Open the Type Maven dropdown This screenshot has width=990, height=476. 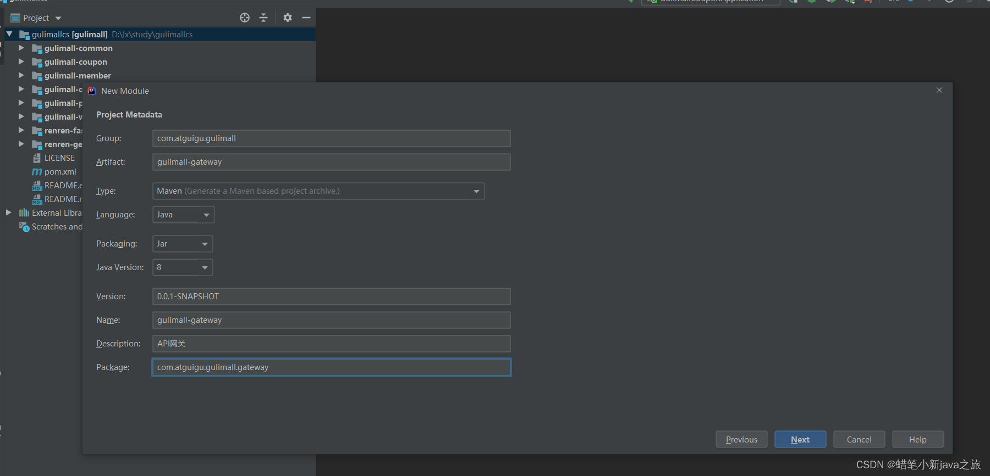pyautogui.click(x=318, y=191)
